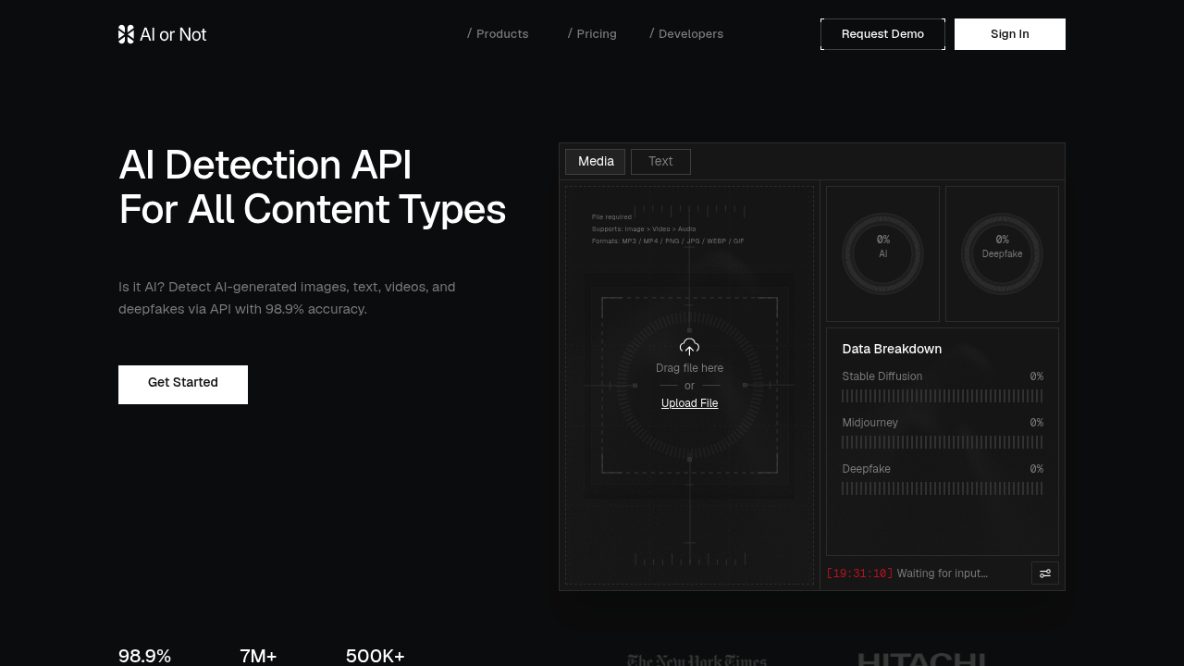Click the Midjourney label
The height and width of the screenshot is (666, 1184).
[869, 423]
